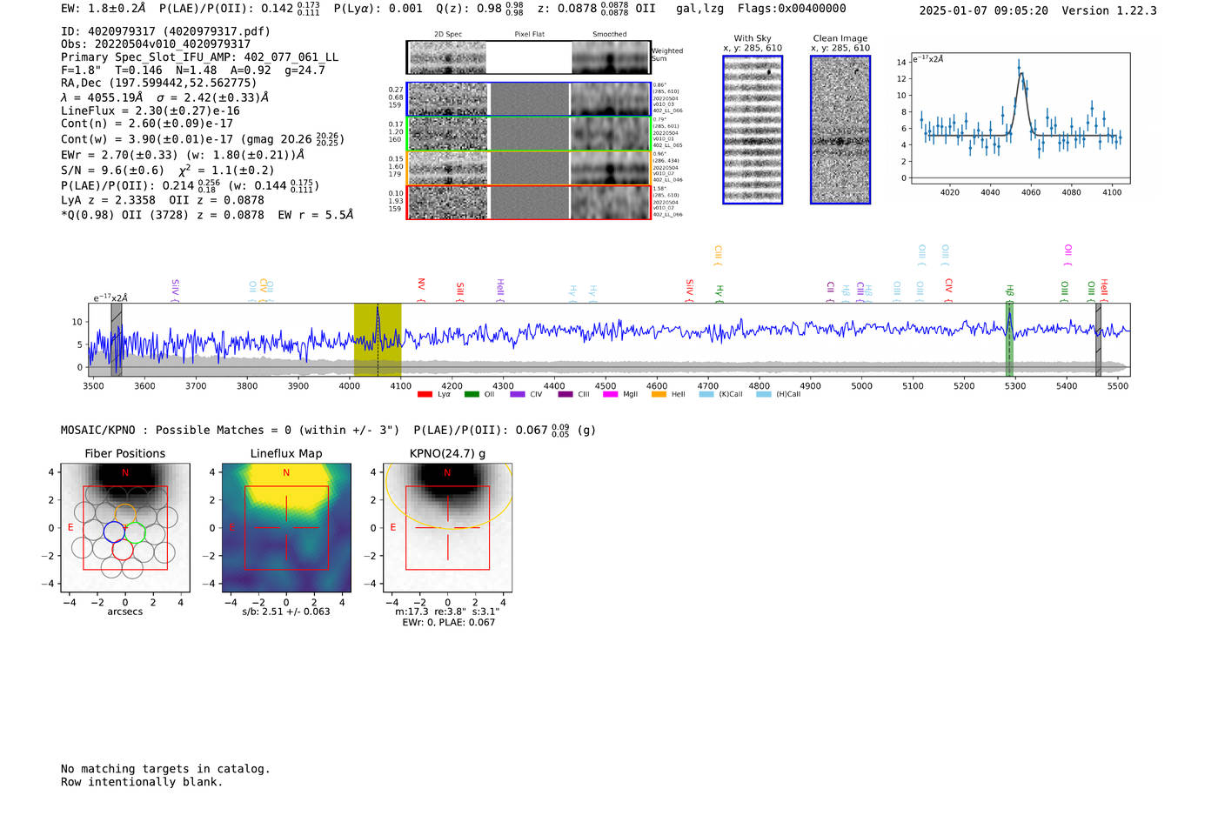
Task: Select the MOSAIC/KPNO Possible Matches line
Action: 328,431
